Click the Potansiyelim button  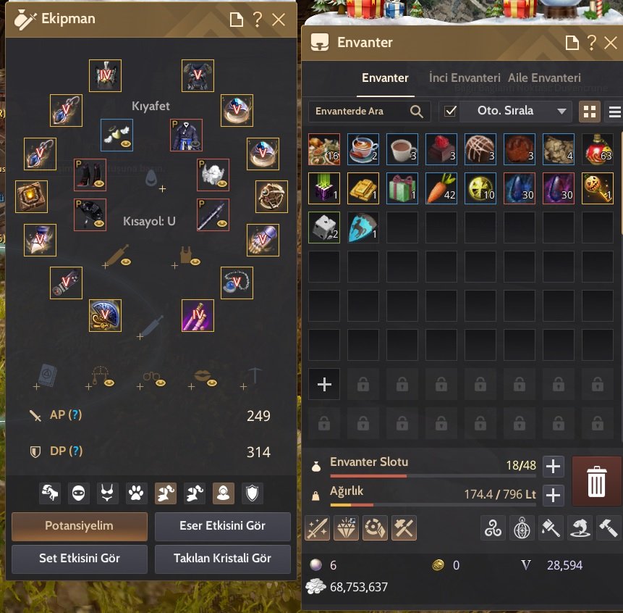coord(80,526)
